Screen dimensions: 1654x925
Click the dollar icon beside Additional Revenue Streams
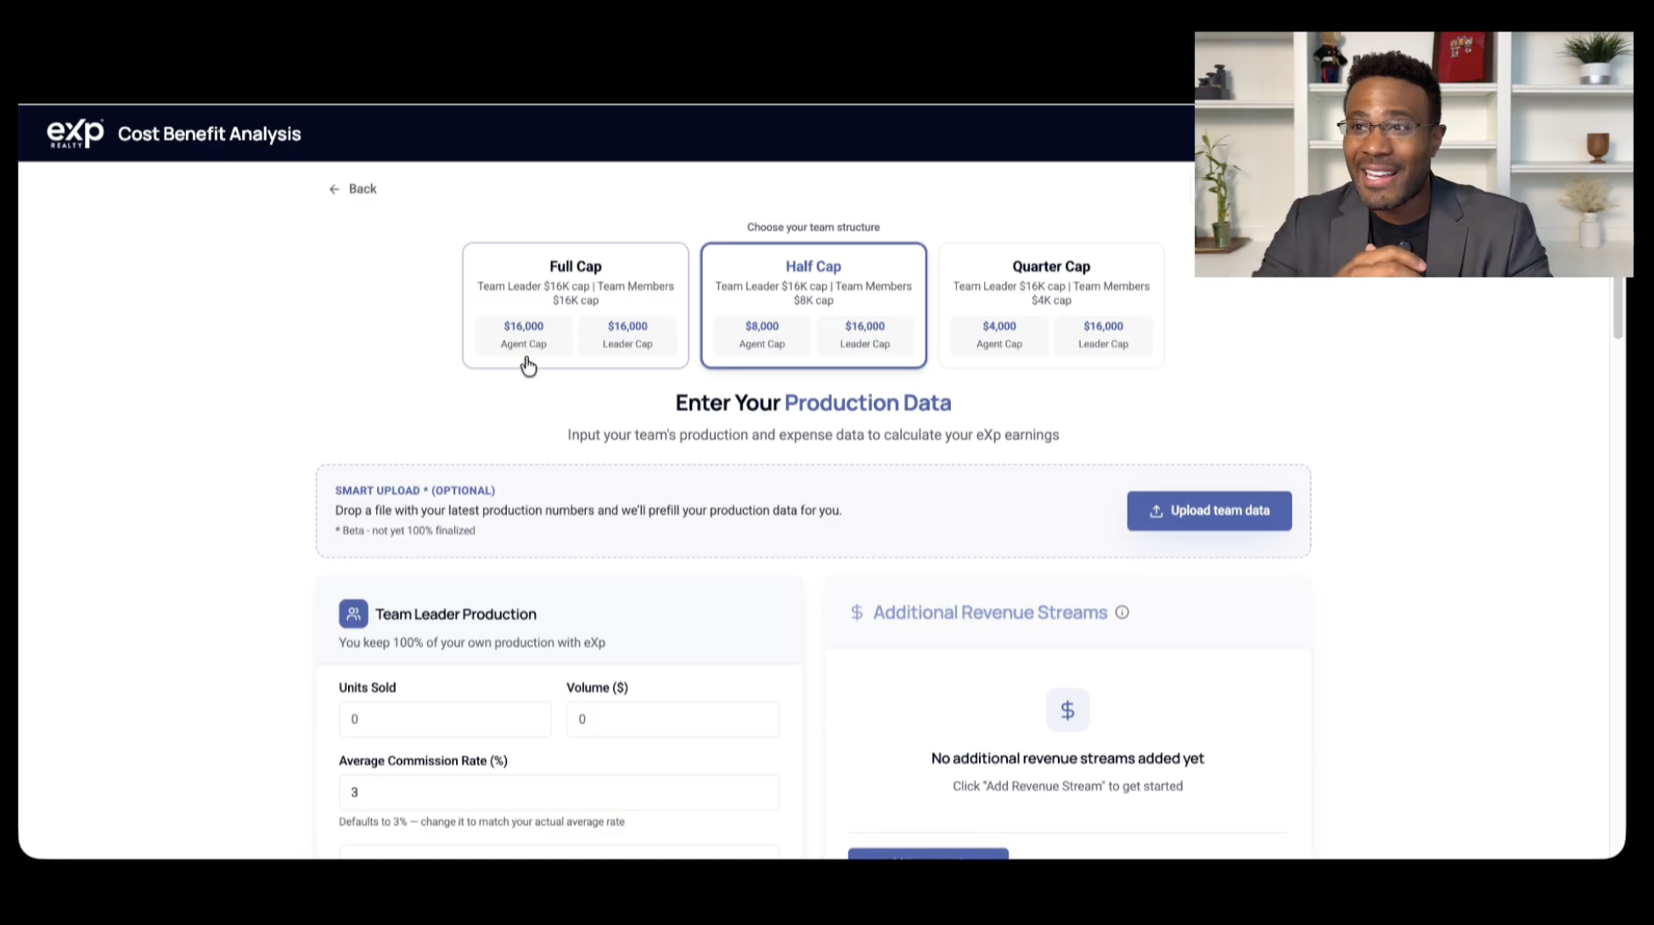pos(857,613)
